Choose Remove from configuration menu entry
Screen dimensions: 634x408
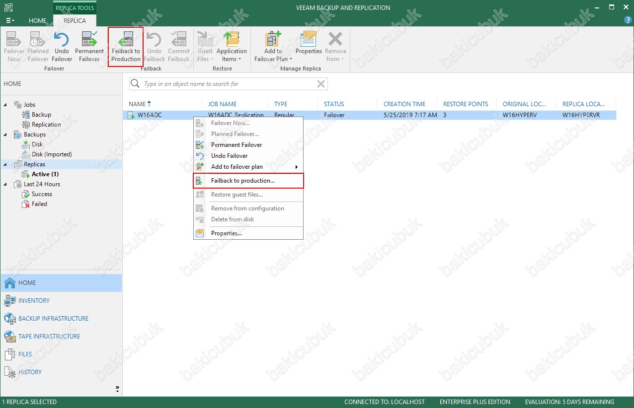(248, 208)
